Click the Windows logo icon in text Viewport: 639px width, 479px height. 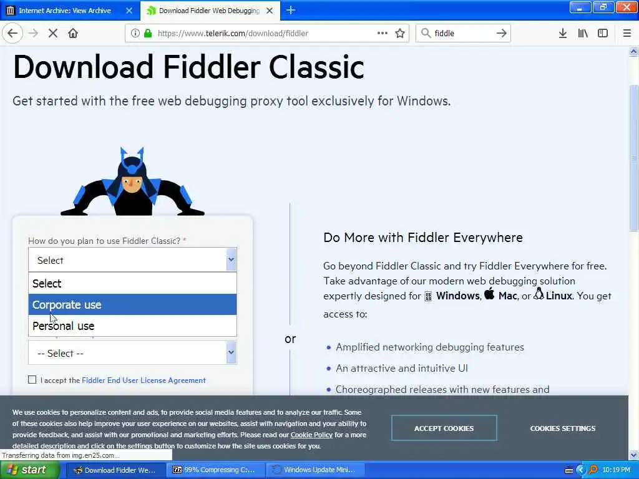(428, 296)
